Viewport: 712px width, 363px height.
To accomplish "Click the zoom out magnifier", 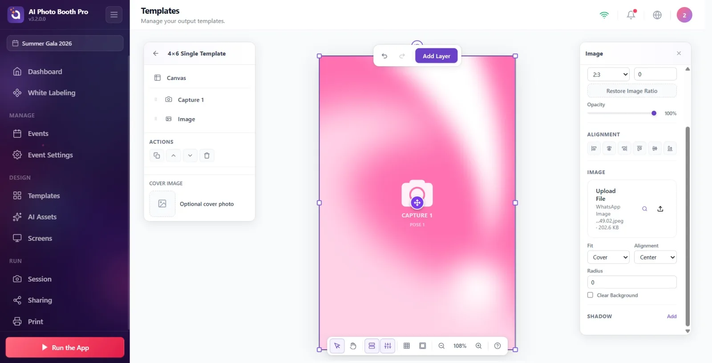I will click(441, 346).
